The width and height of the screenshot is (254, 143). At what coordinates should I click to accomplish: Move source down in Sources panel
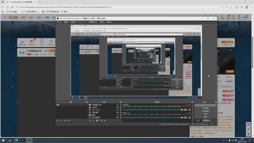click(x=105, y=120)
